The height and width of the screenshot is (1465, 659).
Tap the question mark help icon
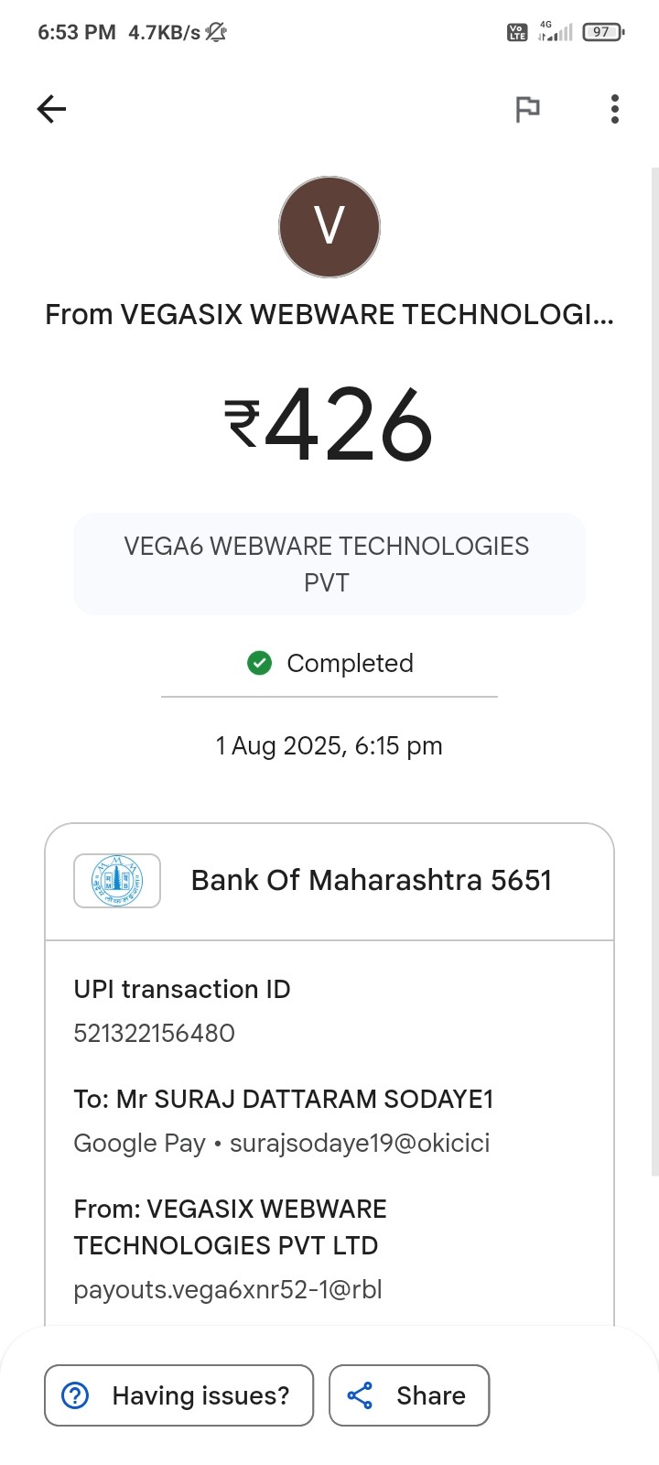[x=75, y=1395]
